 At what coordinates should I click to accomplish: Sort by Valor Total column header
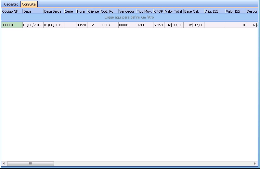point(174,11)
